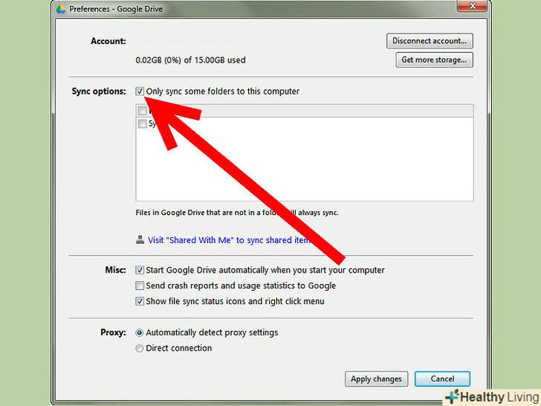This screenshot has height=406, width=541.
Task: Cancel the preferences dialog
Action: 442,379
